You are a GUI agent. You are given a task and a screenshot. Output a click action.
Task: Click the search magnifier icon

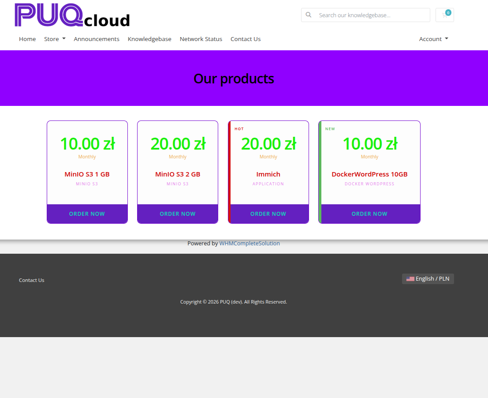click(x=309, y=15)
